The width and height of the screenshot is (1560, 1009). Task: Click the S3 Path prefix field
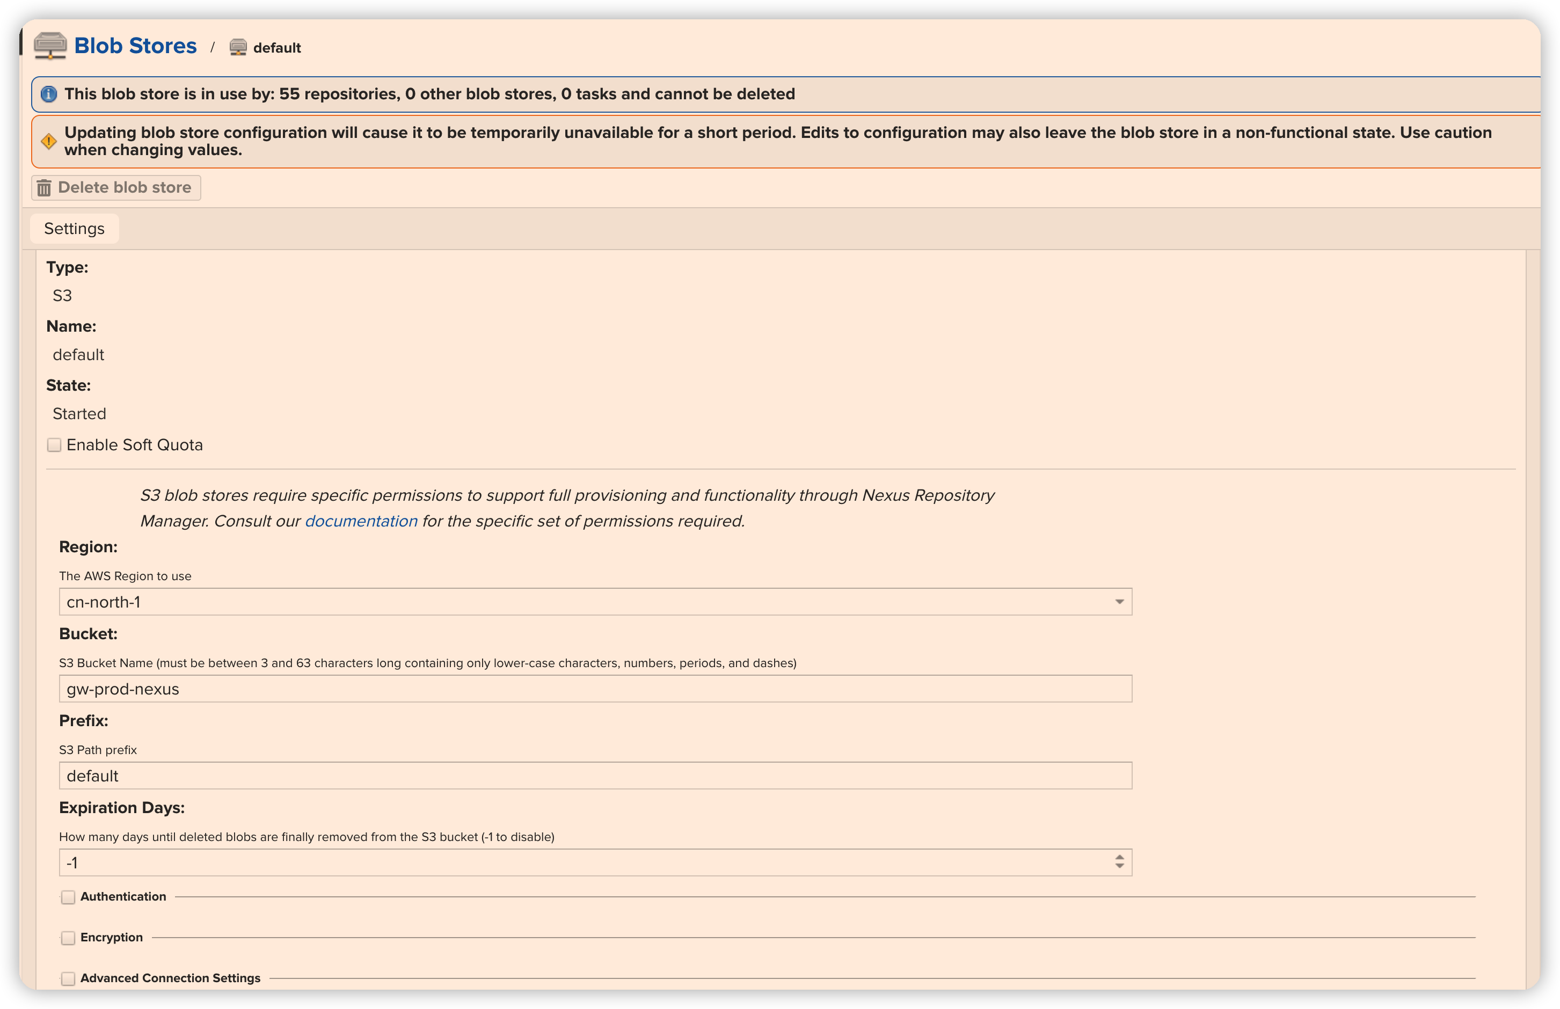[595, 776]
